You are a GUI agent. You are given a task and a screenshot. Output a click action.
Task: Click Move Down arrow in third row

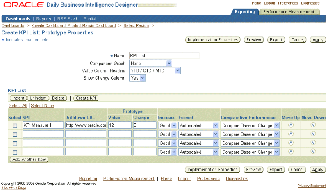313,143
